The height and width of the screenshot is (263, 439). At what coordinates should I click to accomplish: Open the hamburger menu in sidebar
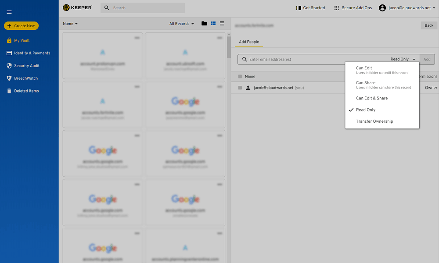[x=9, y=12]
